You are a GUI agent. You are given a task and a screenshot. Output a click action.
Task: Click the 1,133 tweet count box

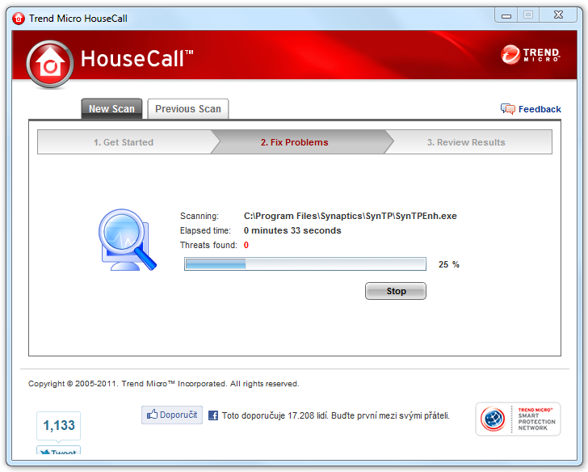[x=58, y=425]
